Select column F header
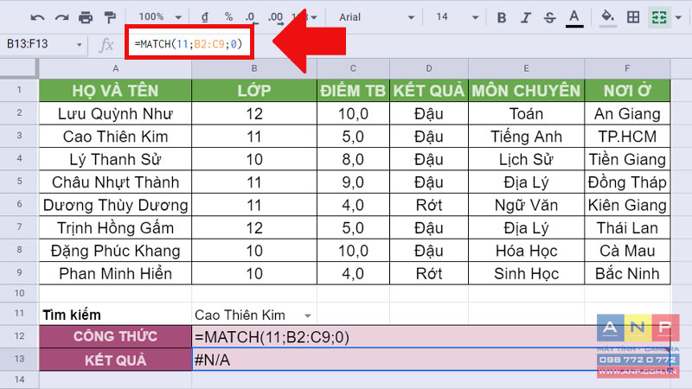 (x=627, y=68)
